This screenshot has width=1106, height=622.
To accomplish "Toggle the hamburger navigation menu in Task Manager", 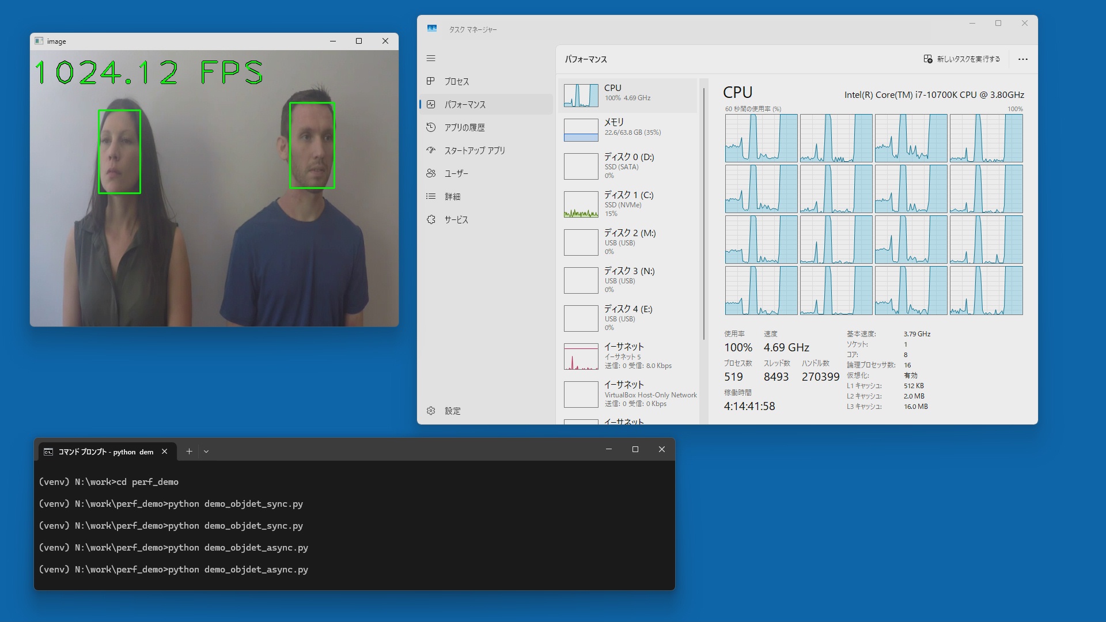I will click(x=431, y=59).
